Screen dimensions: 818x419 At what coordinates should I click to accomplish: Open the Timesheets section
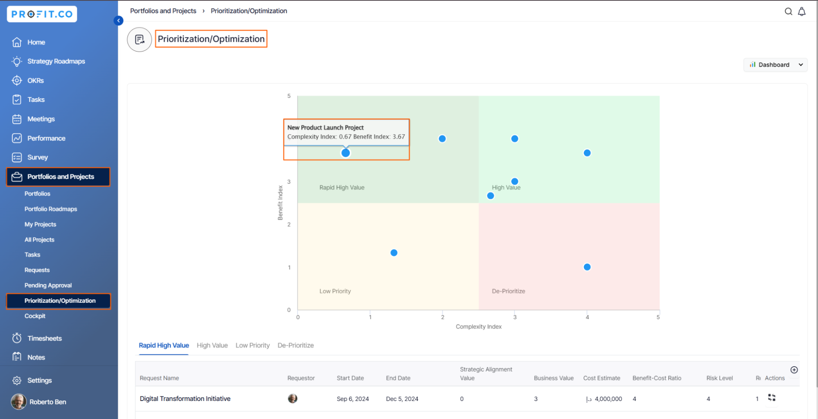coord(44,338)
